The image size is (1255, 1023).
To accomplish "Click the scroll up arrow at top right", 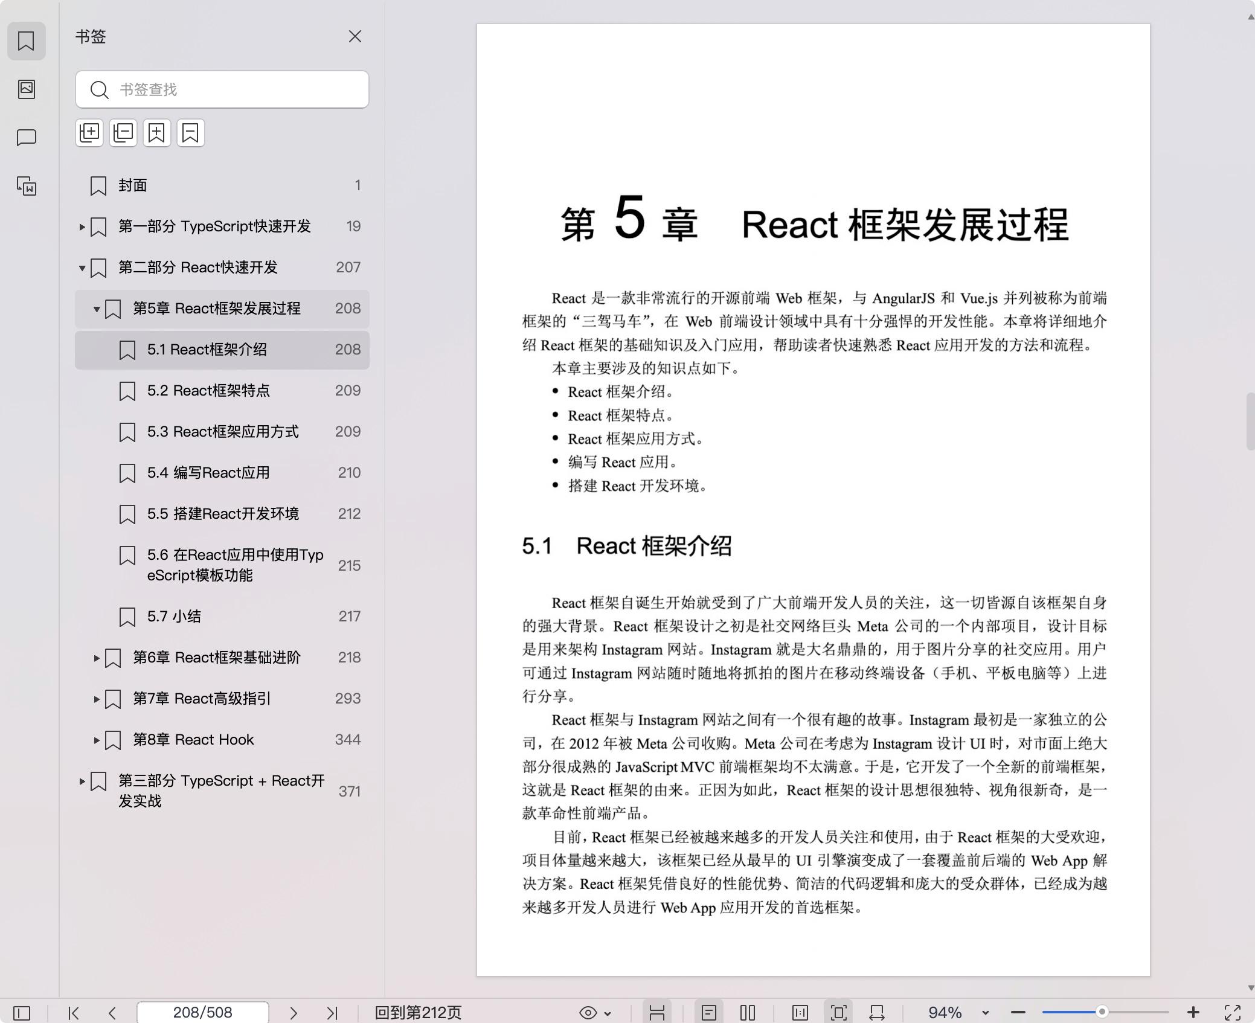I will click(x=1250, y=17).
